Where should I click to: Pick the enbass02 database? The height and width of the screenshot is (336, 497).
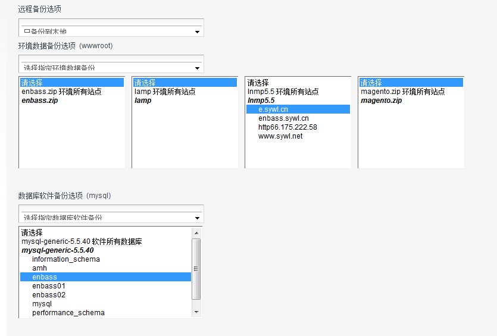(x=49, y=295)
